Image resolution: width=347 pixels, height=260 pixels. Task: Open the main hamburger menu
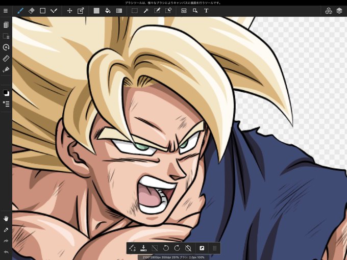point(6,11)
